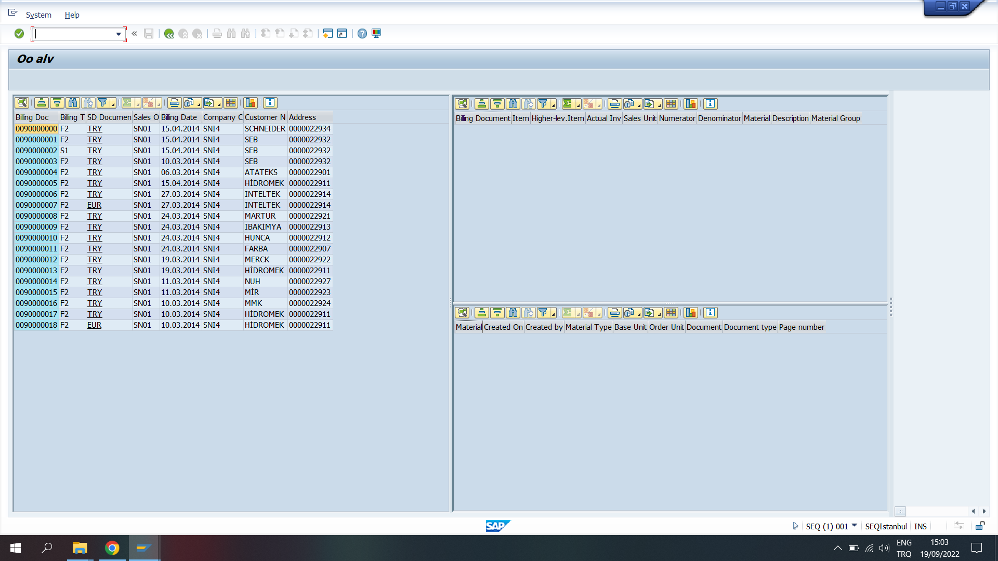Click TRY link for billing doc 0090000004
The width and height of the screenshot is (998, 561).
(95, 172)
